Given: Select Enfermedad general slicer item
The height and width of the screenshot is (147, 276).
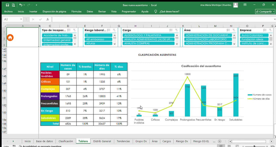Looking at the screenshot, I should tap(57, 40).
